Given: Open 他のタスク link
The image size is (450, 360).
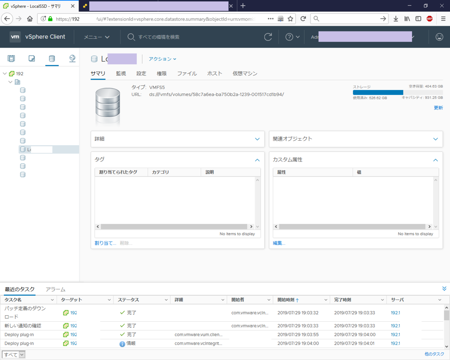Looking at the screenshot, I should [434, 354].
